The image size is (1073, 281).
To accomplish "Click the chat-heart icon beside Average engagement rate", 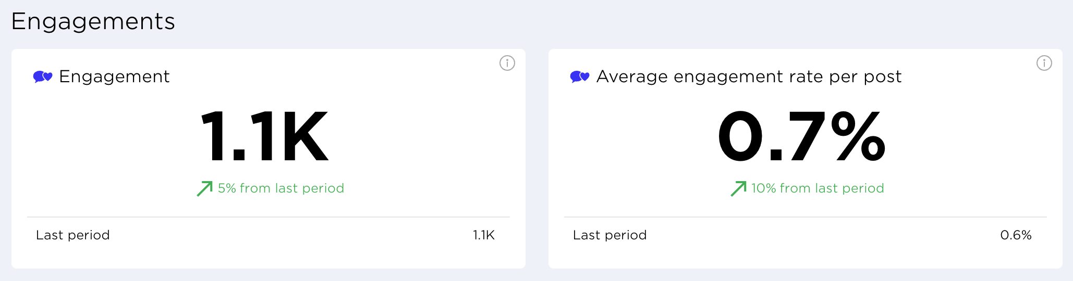I will point(580,77).
